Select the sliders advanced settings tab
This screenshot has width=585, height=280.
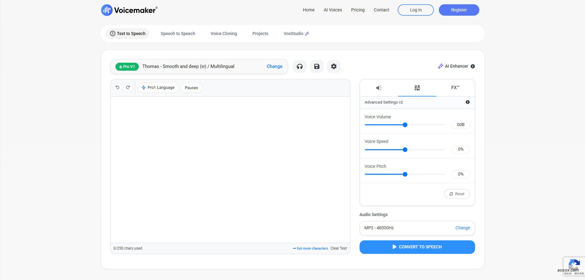(x=417, y=88)
